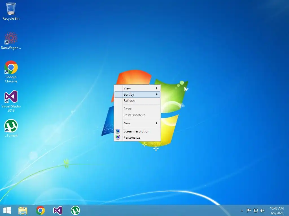Open the View submenu in context menu
This screenshot has height=216, width=289.
[x=137, y=88]
